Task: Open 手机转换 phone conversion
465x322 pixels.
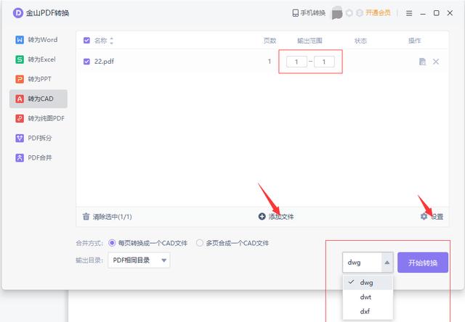Action: (x=309, y=13)
